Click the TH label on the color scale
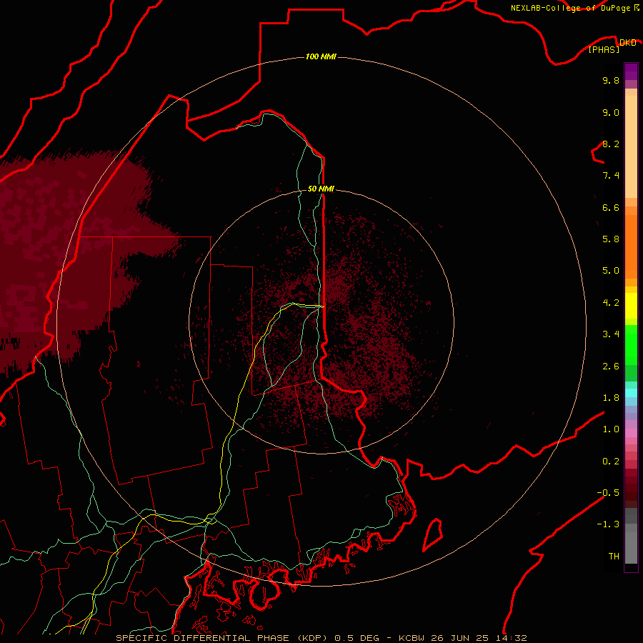 tap(614, 556)
